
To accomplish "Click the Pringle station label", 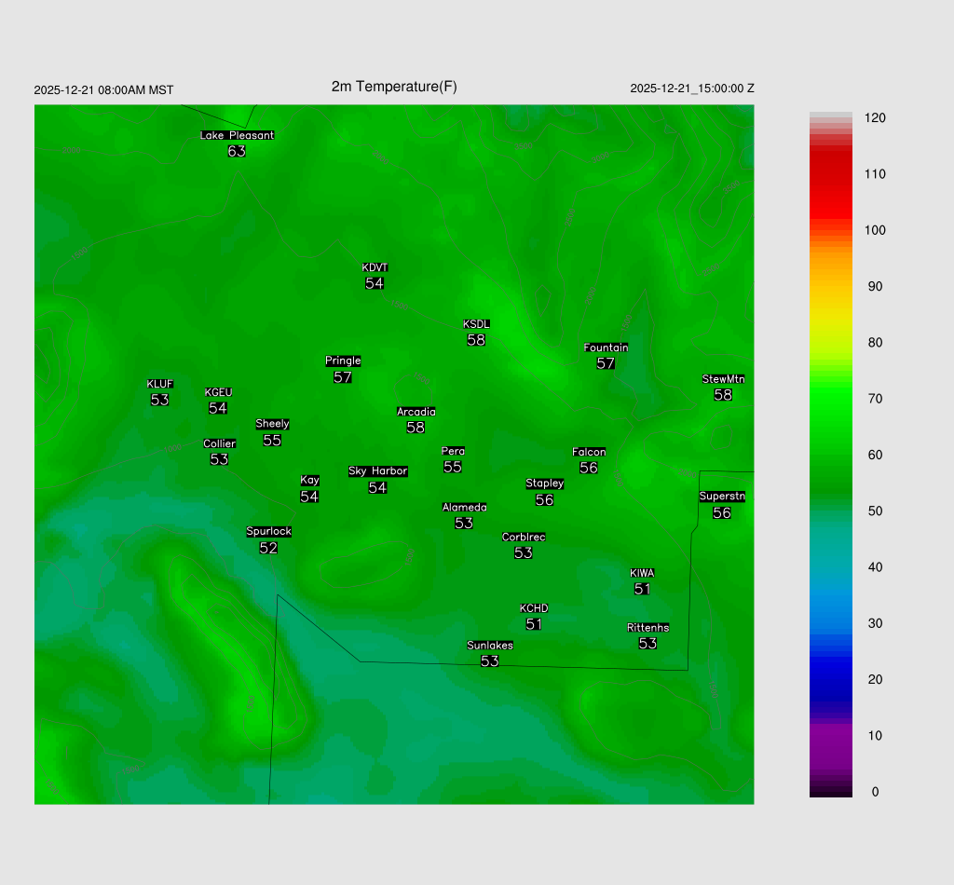I will tap(343, 361).
